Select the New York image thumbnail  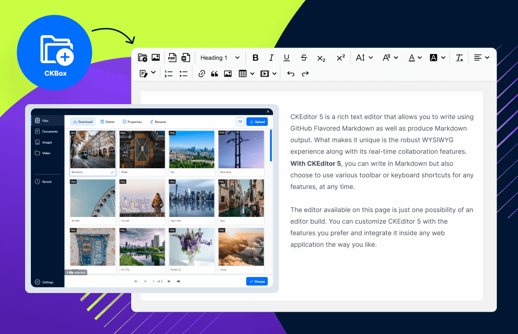point(192,199)
